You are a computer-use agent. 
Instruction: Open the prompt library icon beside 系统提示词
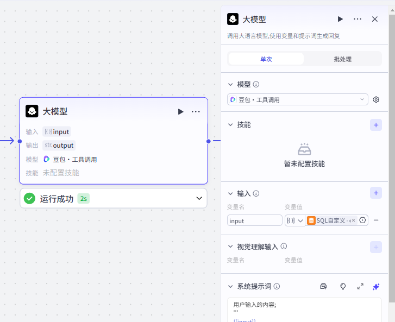[323, 286]
